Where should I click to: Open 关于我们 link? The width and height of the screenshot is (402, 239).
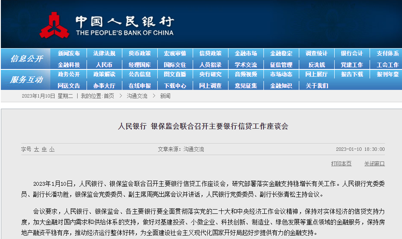click(x=316, y=86)
